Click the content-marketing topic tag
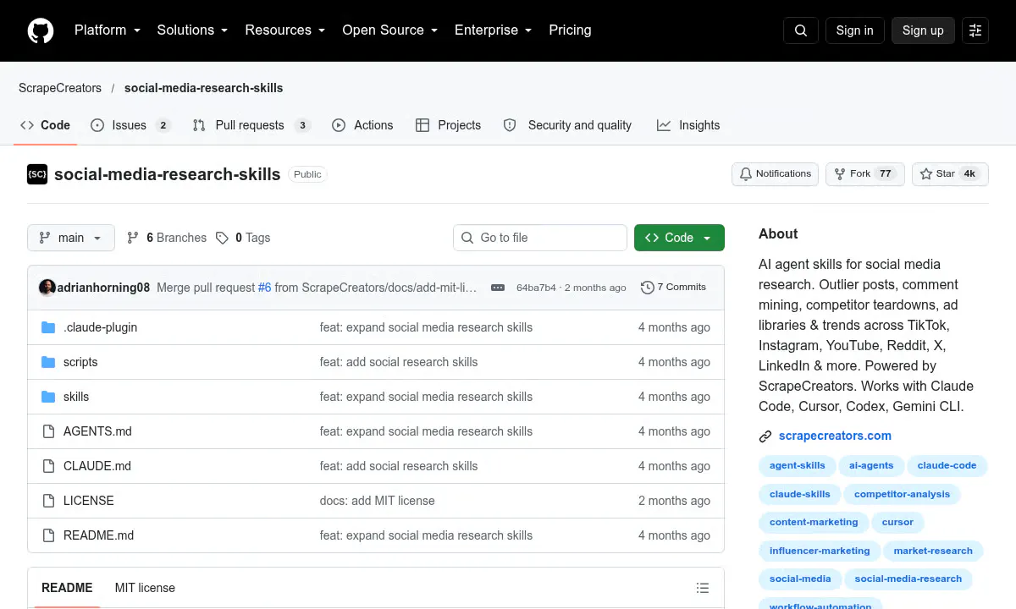 814,522
